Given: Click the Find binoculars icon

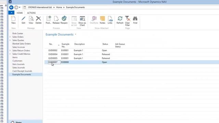Looking at the screenshot, I should [135, 18].
